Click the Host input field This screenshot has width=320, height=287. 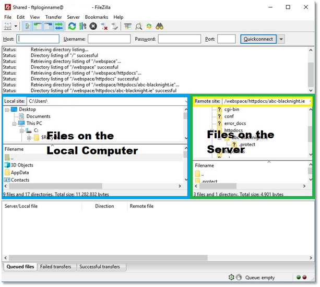tap(38, 39)
